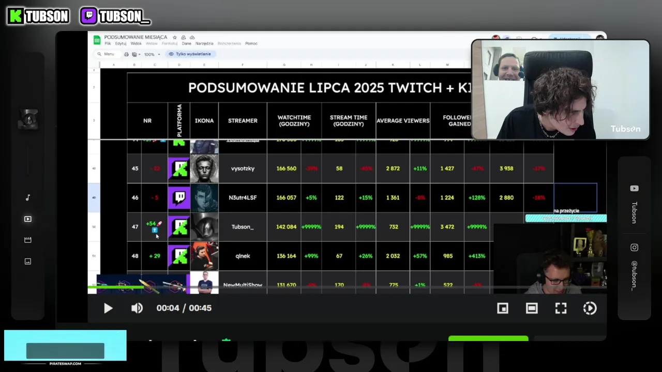
Task: Click the Kick platform icon in qlnek row
Action: 179,256
